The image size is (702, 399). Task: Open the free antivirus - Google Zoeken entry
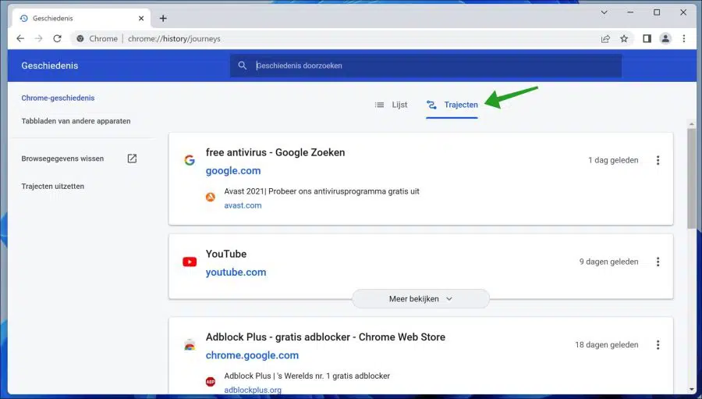coord(275,152)
